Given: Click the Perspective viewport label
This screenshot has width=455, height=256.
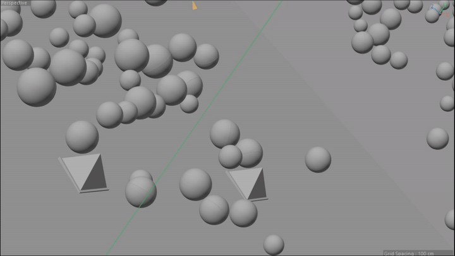Looking at the screenshot, I should click(14, 3).
